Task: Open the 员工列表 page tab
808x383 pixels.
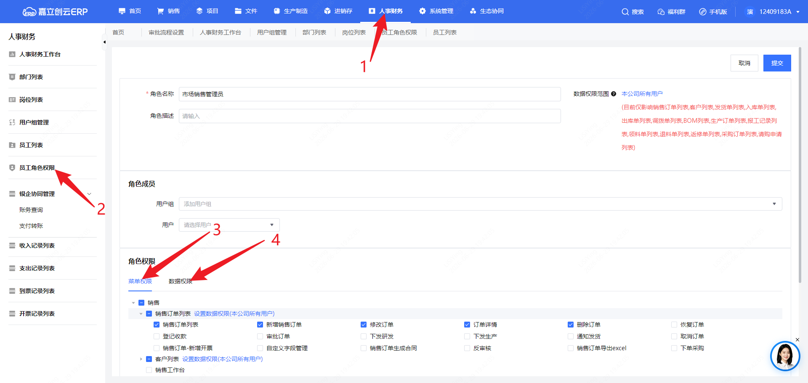Action: [x=445, y=32]
